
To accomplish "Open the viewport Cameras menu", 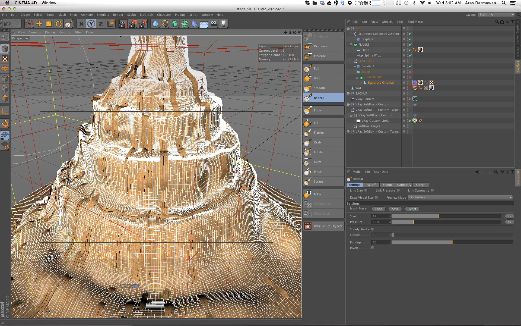I will tap(34, 32).
